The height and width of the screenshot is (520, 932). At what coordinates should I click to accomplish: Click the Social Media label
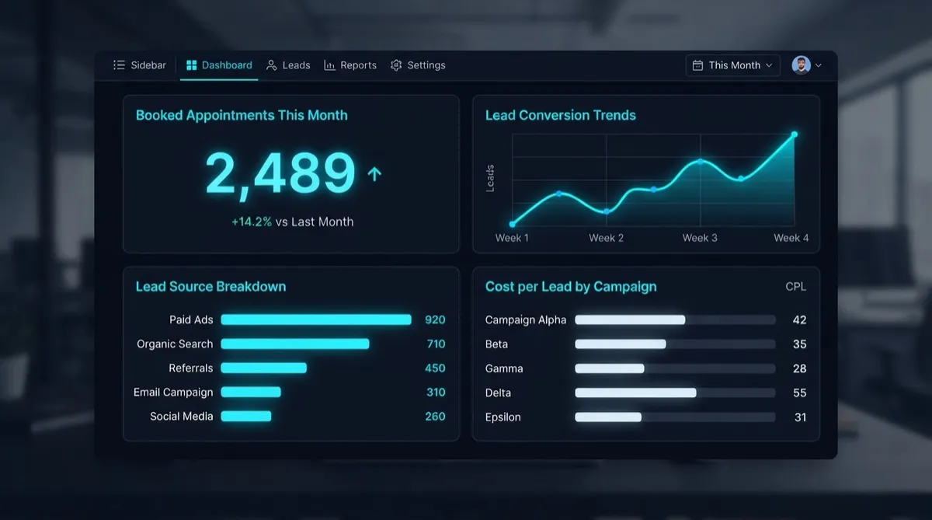[x=182, y=416]
